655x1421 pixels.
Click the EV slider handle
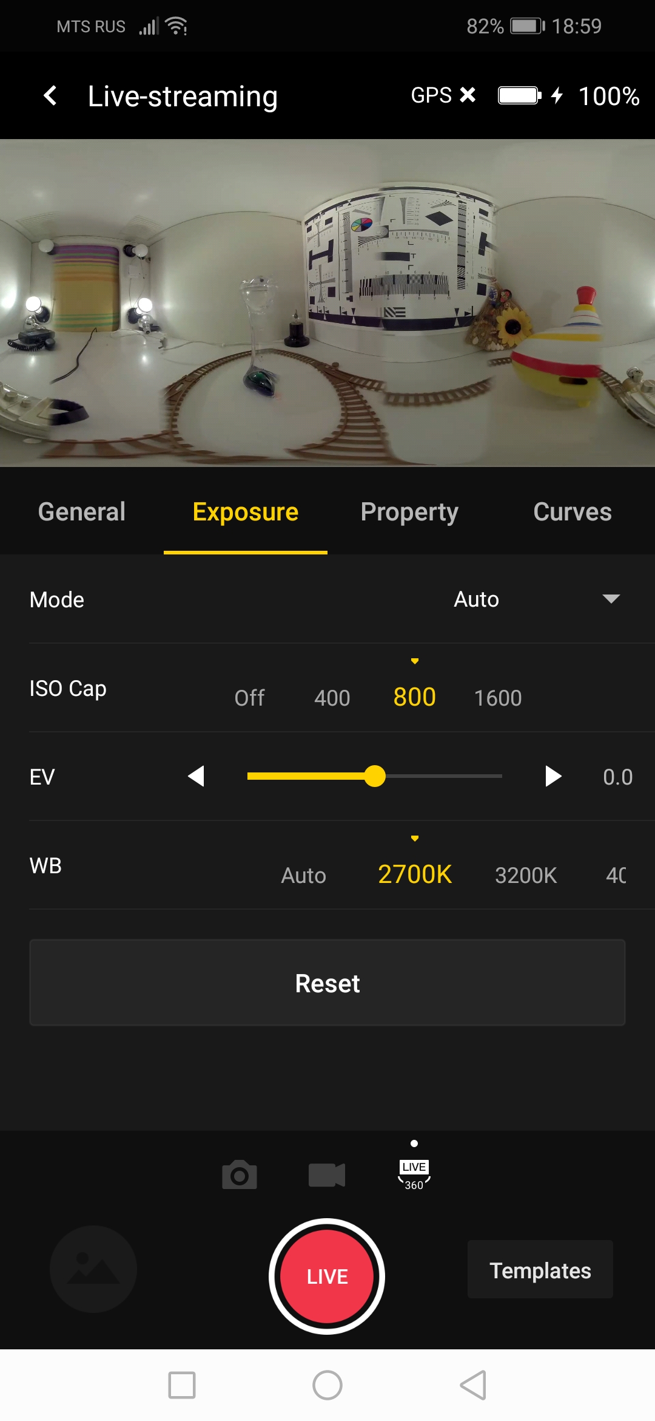375,776
